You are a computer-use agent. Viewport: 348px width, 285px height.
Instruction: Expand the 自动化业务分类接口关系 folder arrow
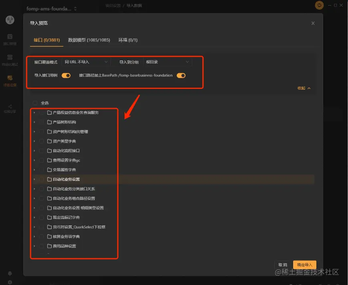34,189
